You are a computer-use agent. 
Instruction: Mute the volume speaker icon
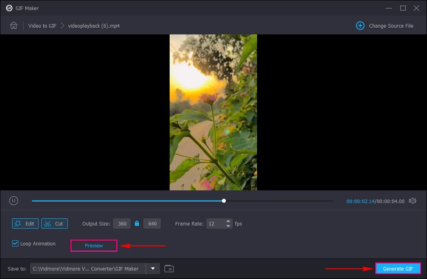(x=412, y=201)
